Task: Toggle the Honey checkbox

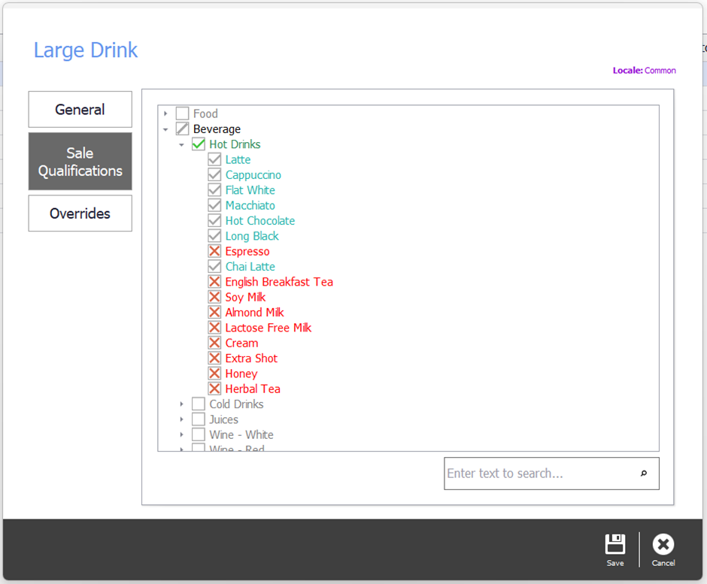Action: click(x=214, y=374)
